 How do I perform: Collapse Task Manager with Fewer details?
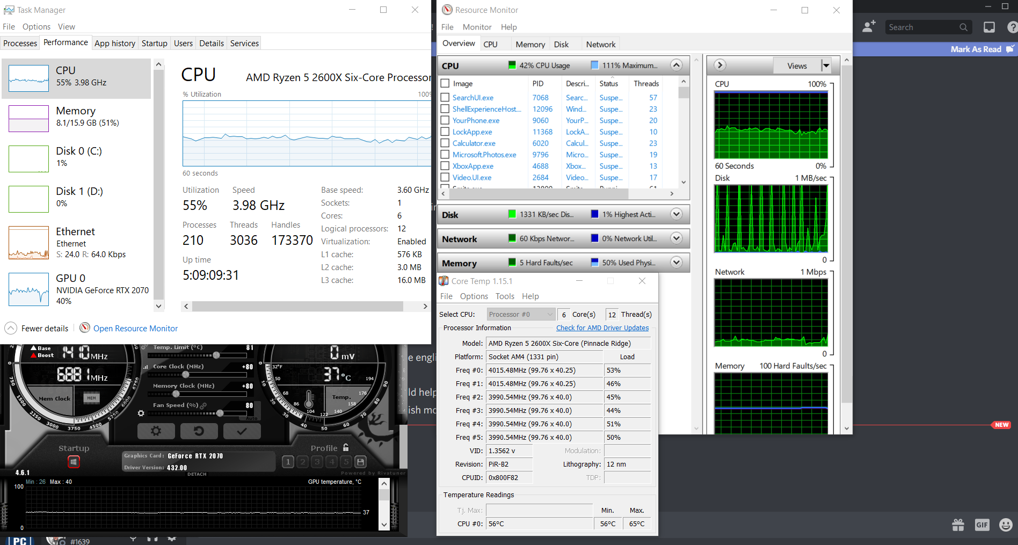[x=37, y=328]
